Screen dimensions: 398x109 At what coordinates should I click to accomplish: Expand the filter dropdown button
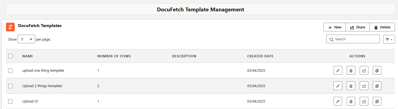[389, 39]
